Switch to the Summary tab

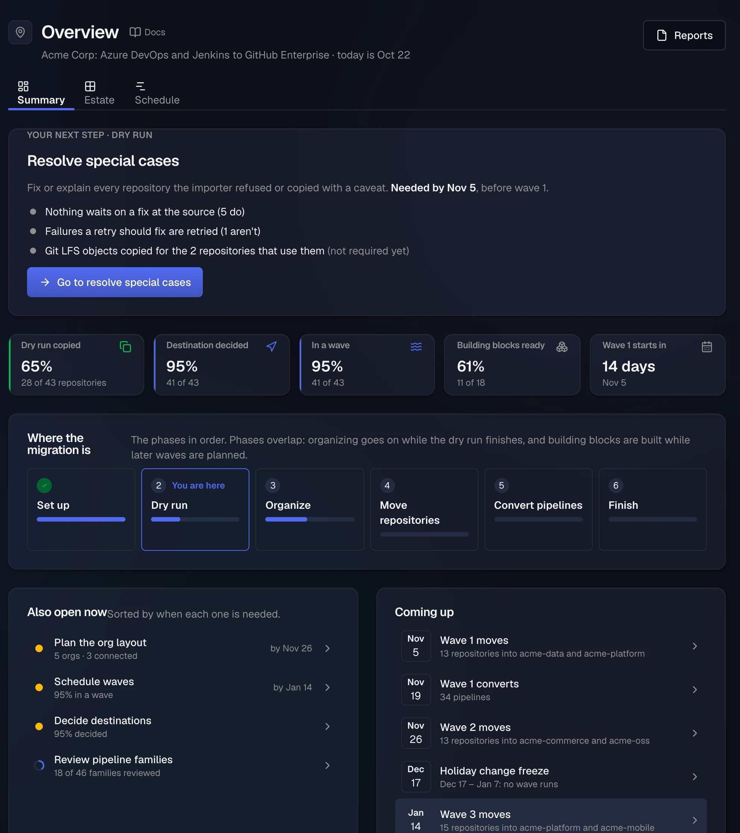(41, 94)
